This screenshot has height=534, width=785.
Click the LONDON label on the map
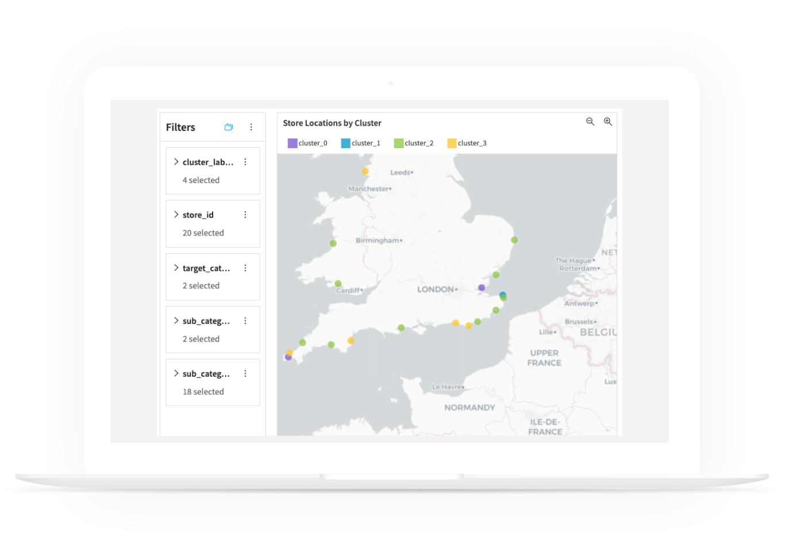click(x=436, y=289)
